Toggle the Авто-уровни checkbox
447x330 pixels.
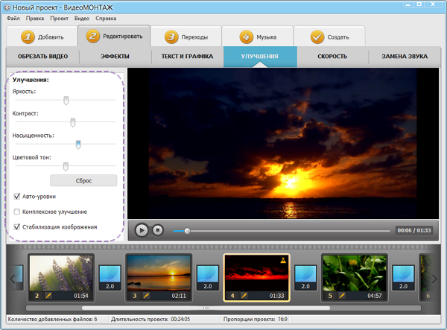17,197
